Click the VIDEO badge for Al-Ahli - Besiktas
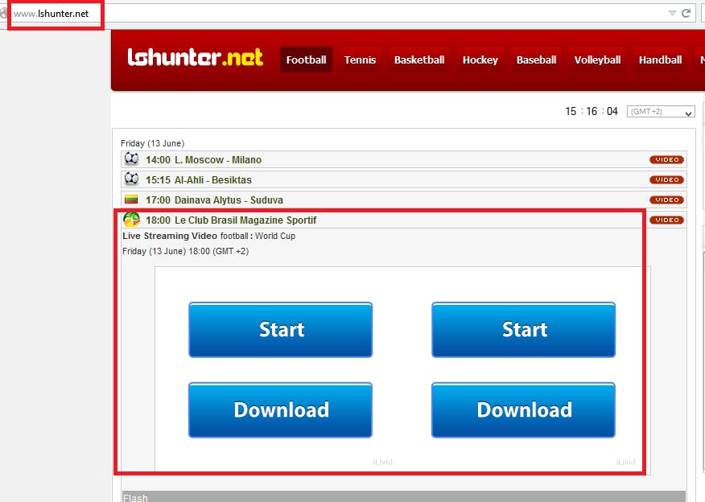Screen dimensions: 705x502 click(x=666, y=179)
